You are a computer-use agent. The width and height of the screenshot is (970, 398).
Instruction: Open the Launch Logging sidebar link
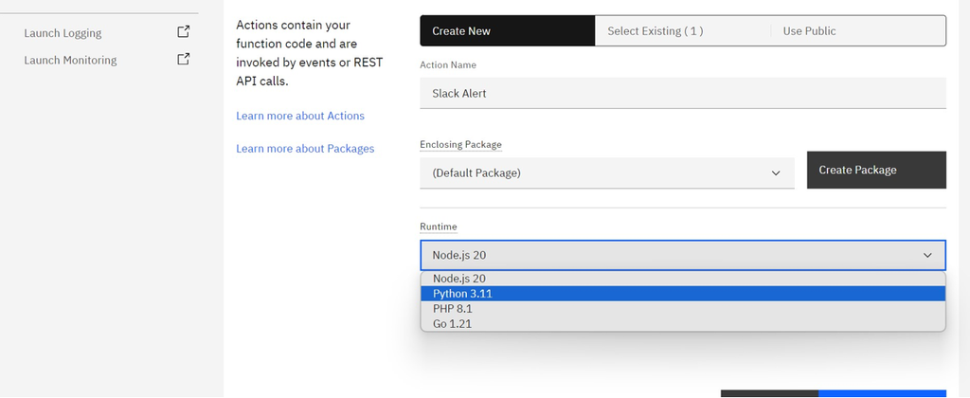tap(63, 33)
